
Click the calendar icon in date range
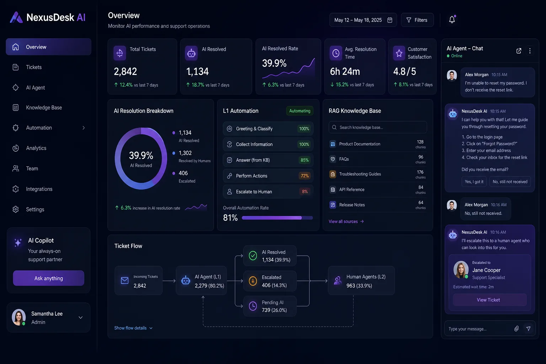[390, 20]
